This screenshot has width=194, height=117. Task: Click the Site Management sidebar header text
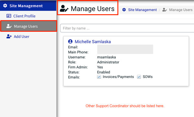pos(26,6)
